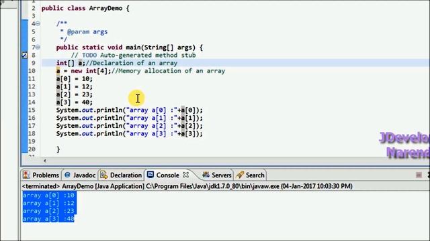Click line number 11 in the gutter
The height and width of the screenshot is (241, 430).
click(x=32, y=79)
